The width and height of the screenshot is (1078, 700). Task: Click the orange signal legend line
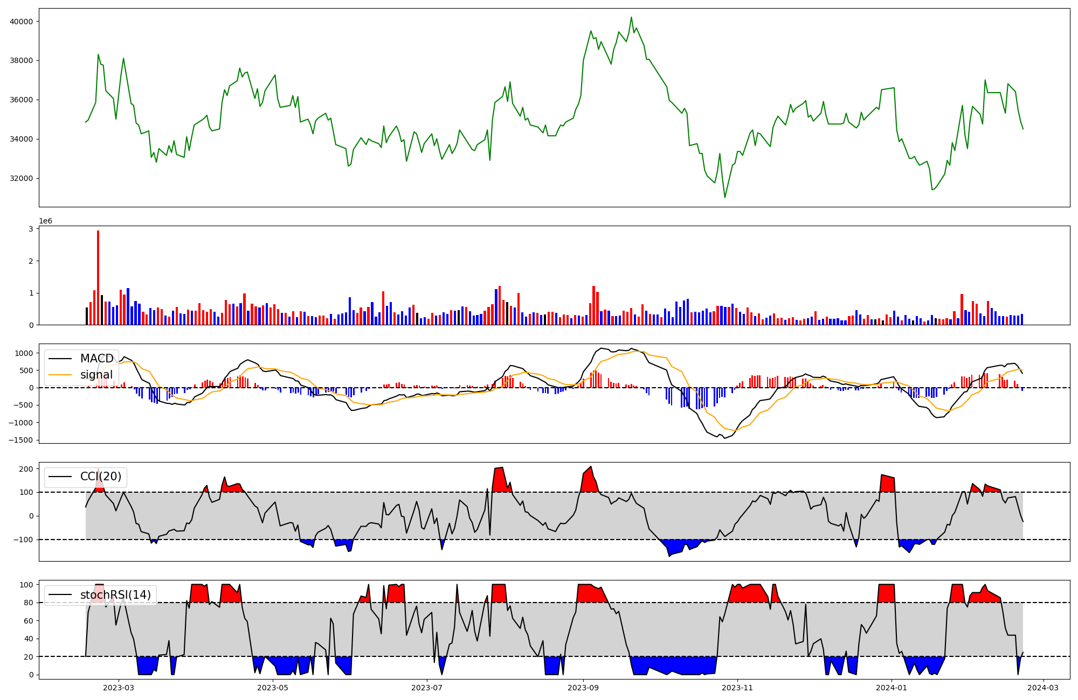pos(61,375)
